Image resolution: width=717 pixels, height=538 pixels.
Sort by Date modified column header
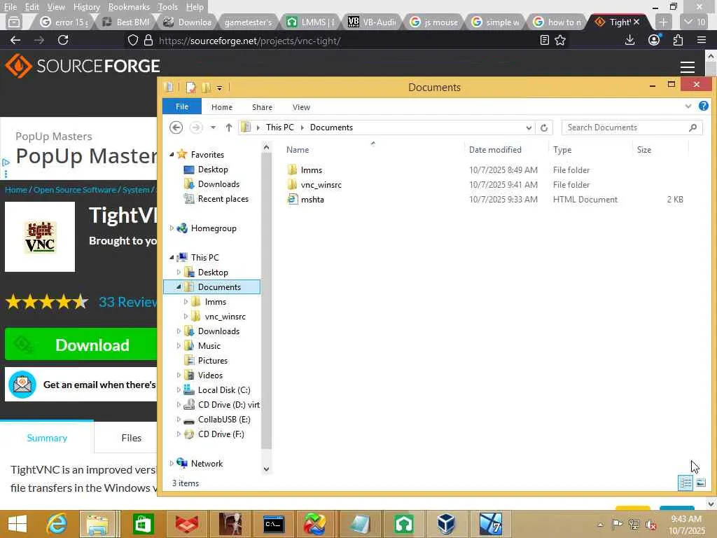(495, 150)
